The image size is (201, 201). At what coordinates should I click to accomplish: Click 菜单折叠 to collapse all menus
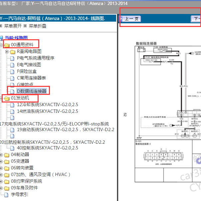tap(38, 26)
